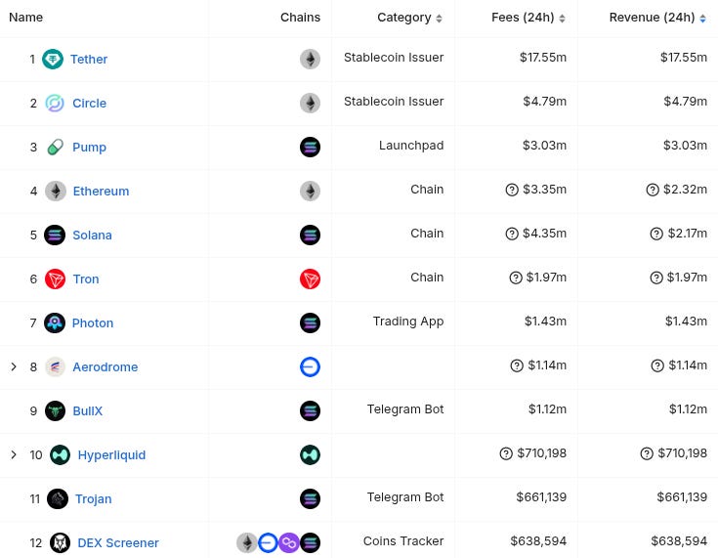
Task: Select Ethereum revenue value $2.32m
Action: click(x=686, y=190)
